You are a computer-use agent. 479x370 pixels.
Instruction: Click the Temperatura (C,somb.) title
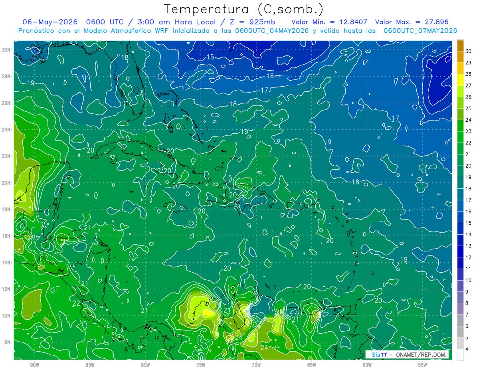[244, 9]
